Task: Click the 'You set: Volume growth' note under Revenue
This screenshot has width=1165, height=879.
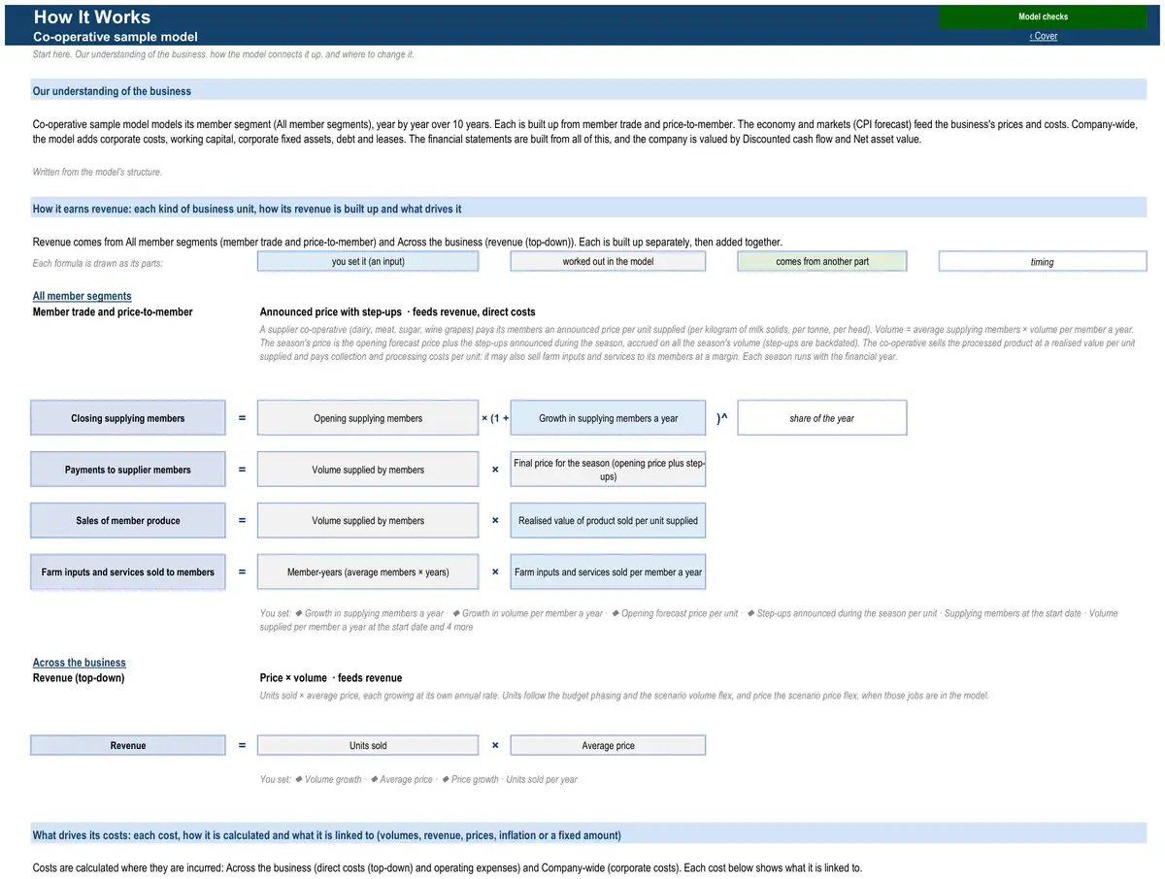Action: 418,779
